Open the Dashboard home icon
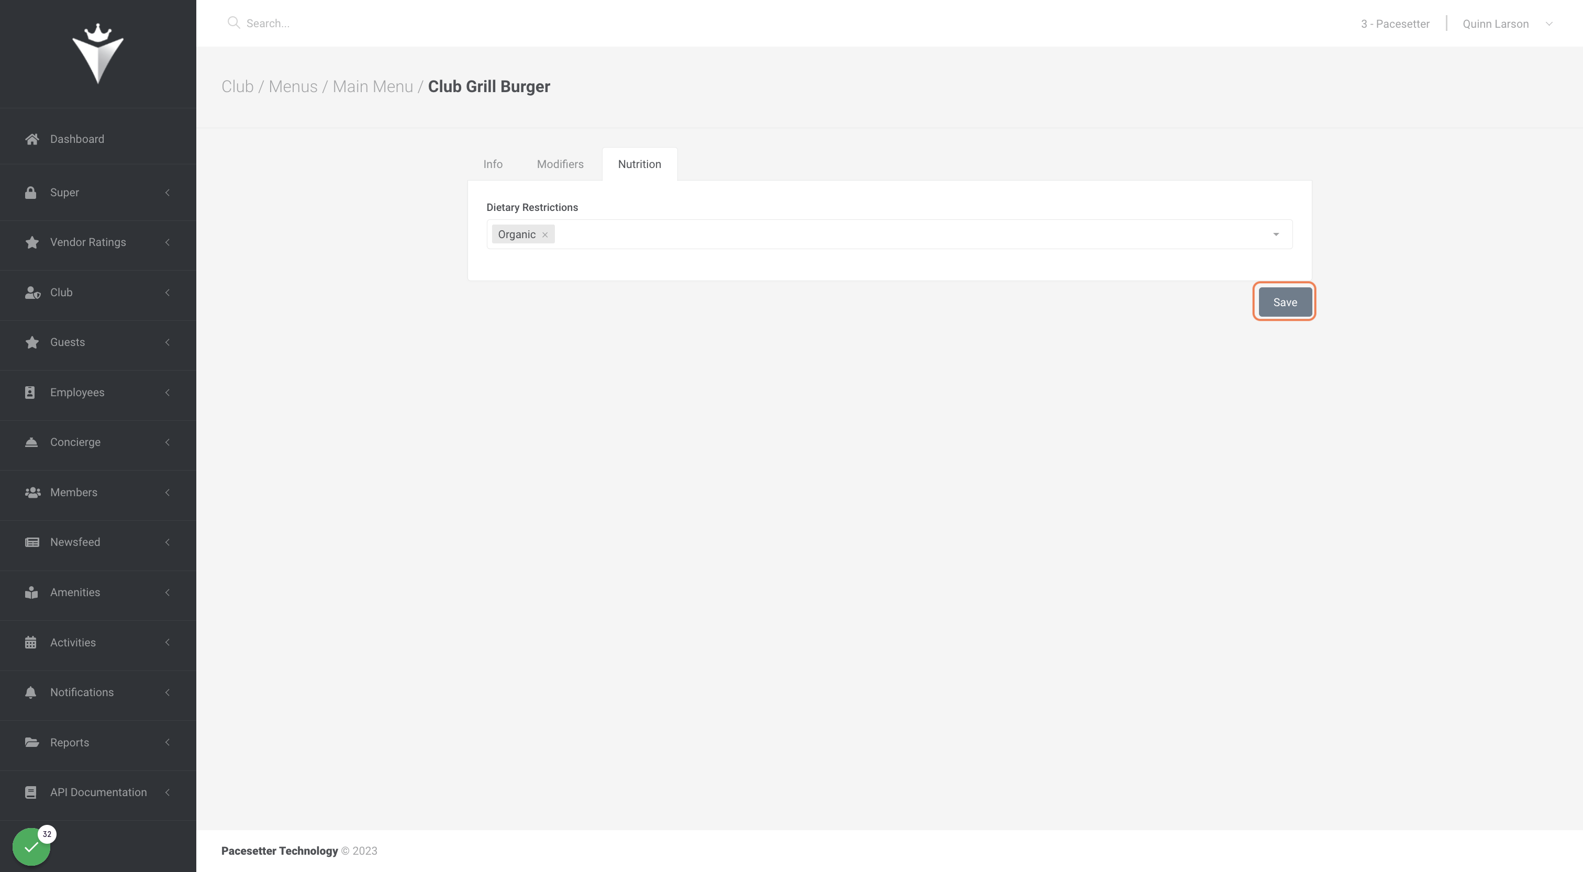Viewport: 1583px width, 872px height. (x=32, y=139)
